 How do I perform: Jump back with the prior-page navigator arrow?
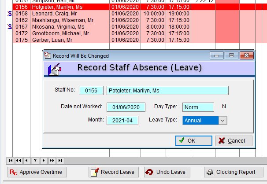[19, 160]
